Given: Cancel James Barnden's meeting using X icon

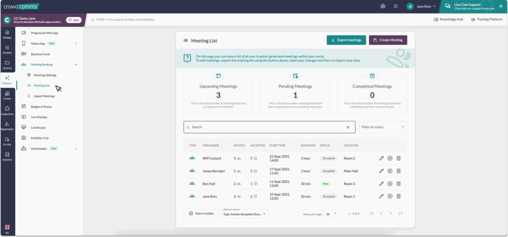Looking at the screenshot, I should [390, 171].
